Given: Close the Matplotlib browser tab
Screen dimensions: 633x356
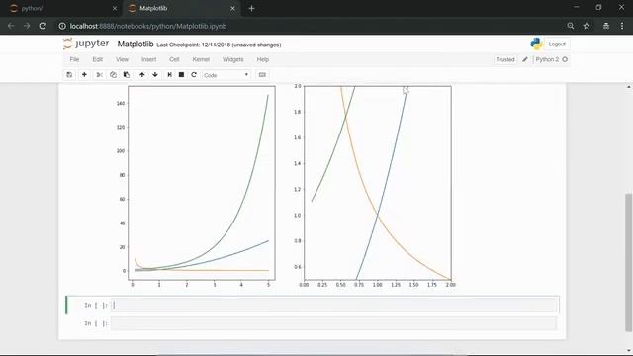Looking at the screenshot, I should (x=232, y=8).
